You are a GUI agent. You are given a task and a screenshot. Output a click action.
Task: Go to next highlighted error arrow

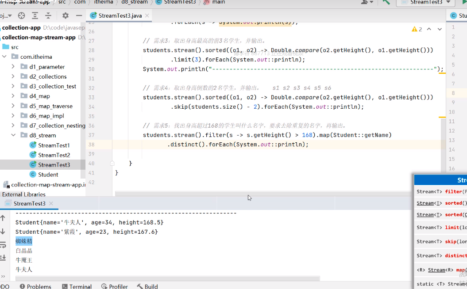pyautogui.click(x=440, y=29)
